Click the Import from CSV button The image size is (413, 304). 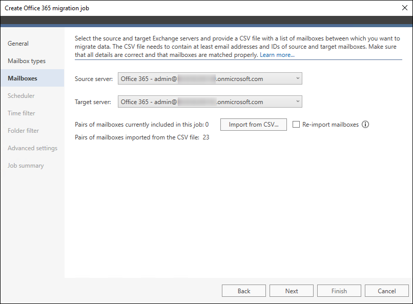click(x=253, y=125)
